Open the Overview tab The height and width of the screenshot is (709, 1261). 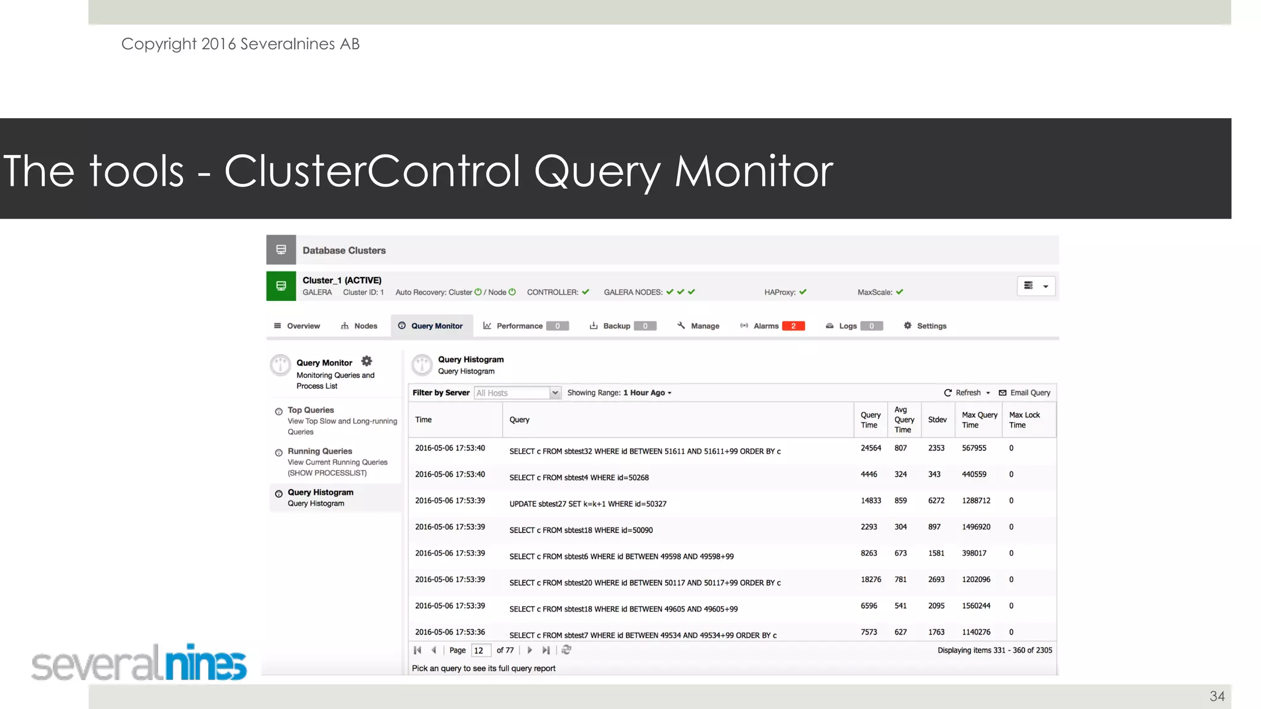pyautogui.click(x=297, y=326)
